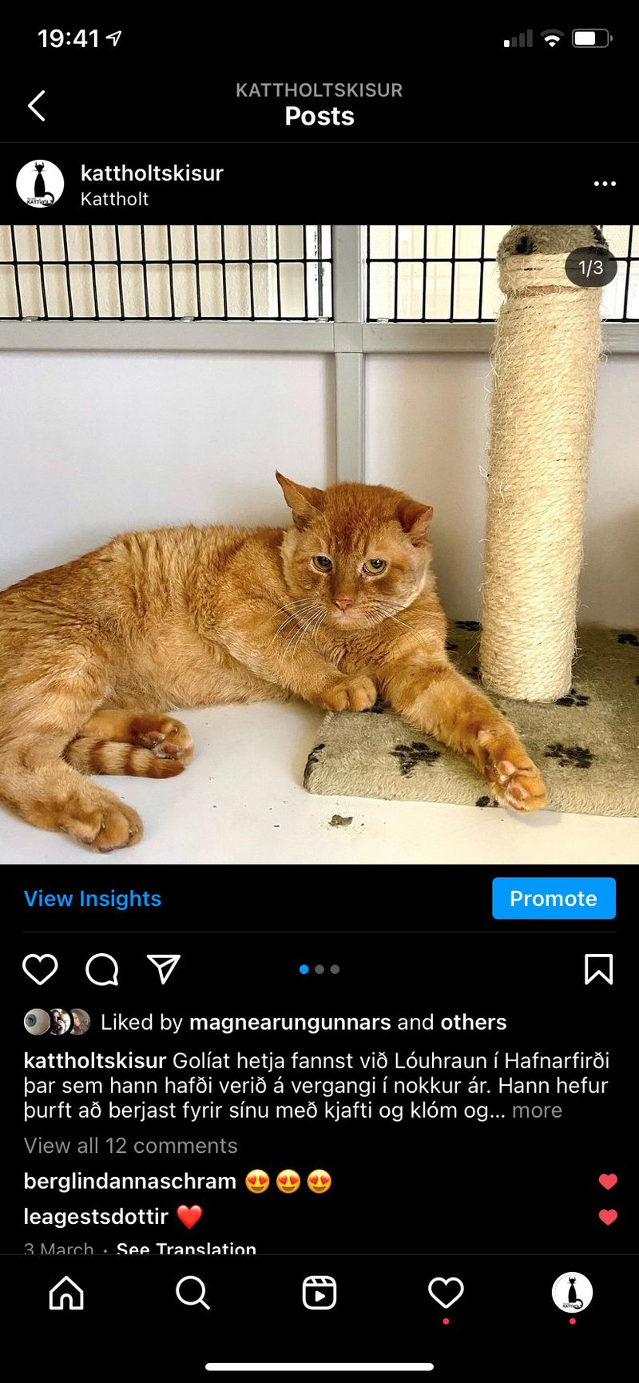Open kattholtskisur profile picture in post header
The height and width of the screenshot is (1383, 639).
click(x=40, y=184)
